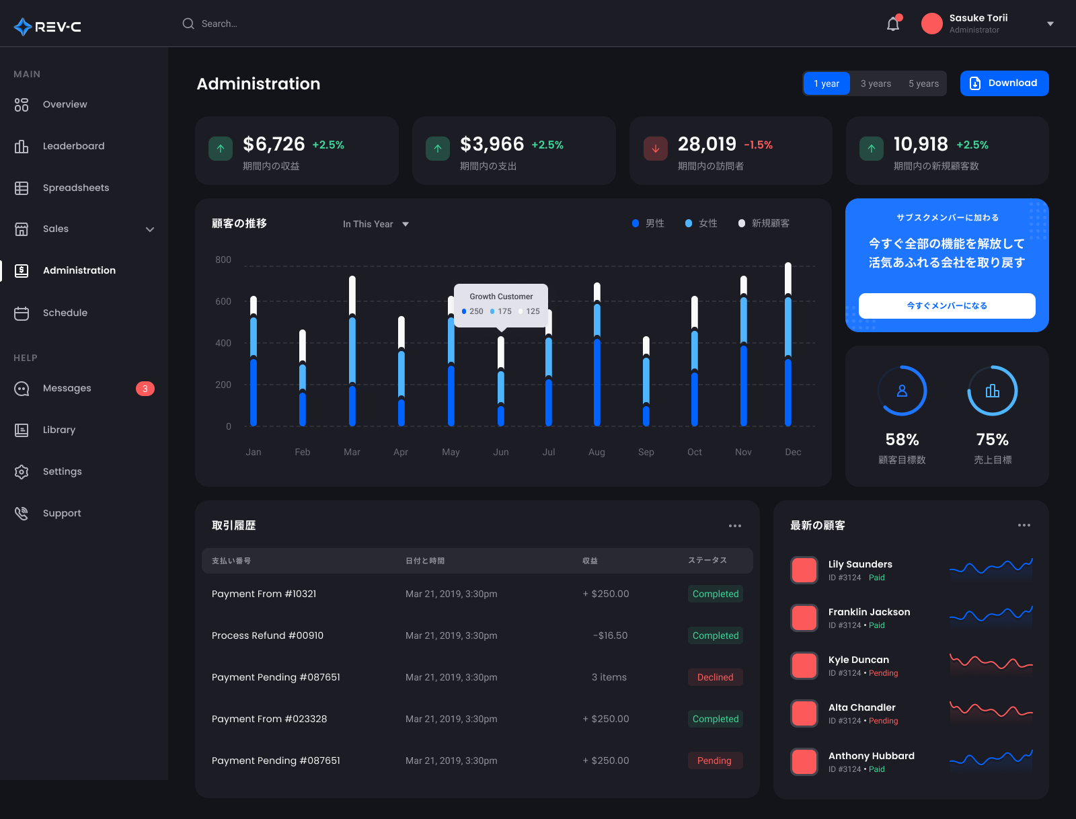The image size is (1076, 819).
Task: Click the 今すぐメンバーになる button
Action: 947,306
